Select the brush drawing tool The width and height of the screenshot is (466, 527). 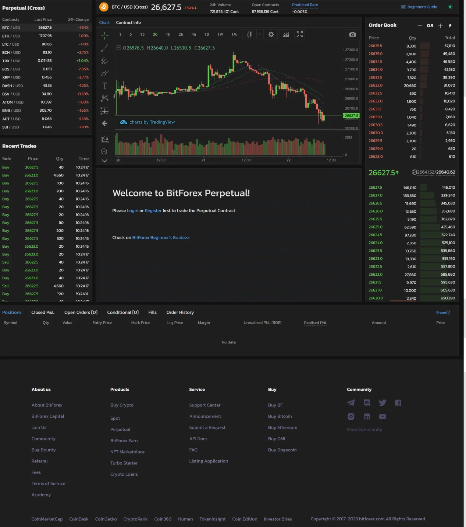click(104, 73)
